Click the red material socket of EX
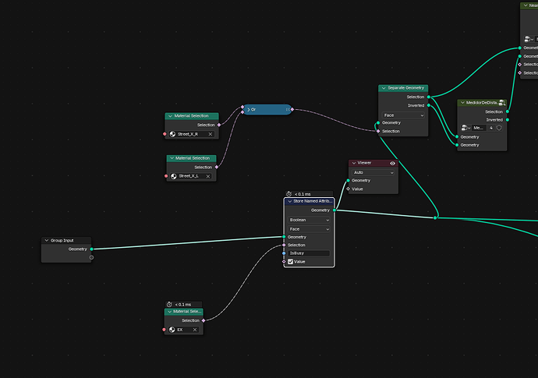The height and width of the screenshot is (378, 538). (164, 330)
